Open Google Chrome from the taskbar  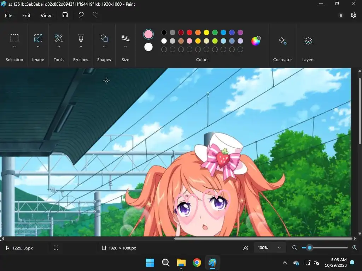[197, 263]
